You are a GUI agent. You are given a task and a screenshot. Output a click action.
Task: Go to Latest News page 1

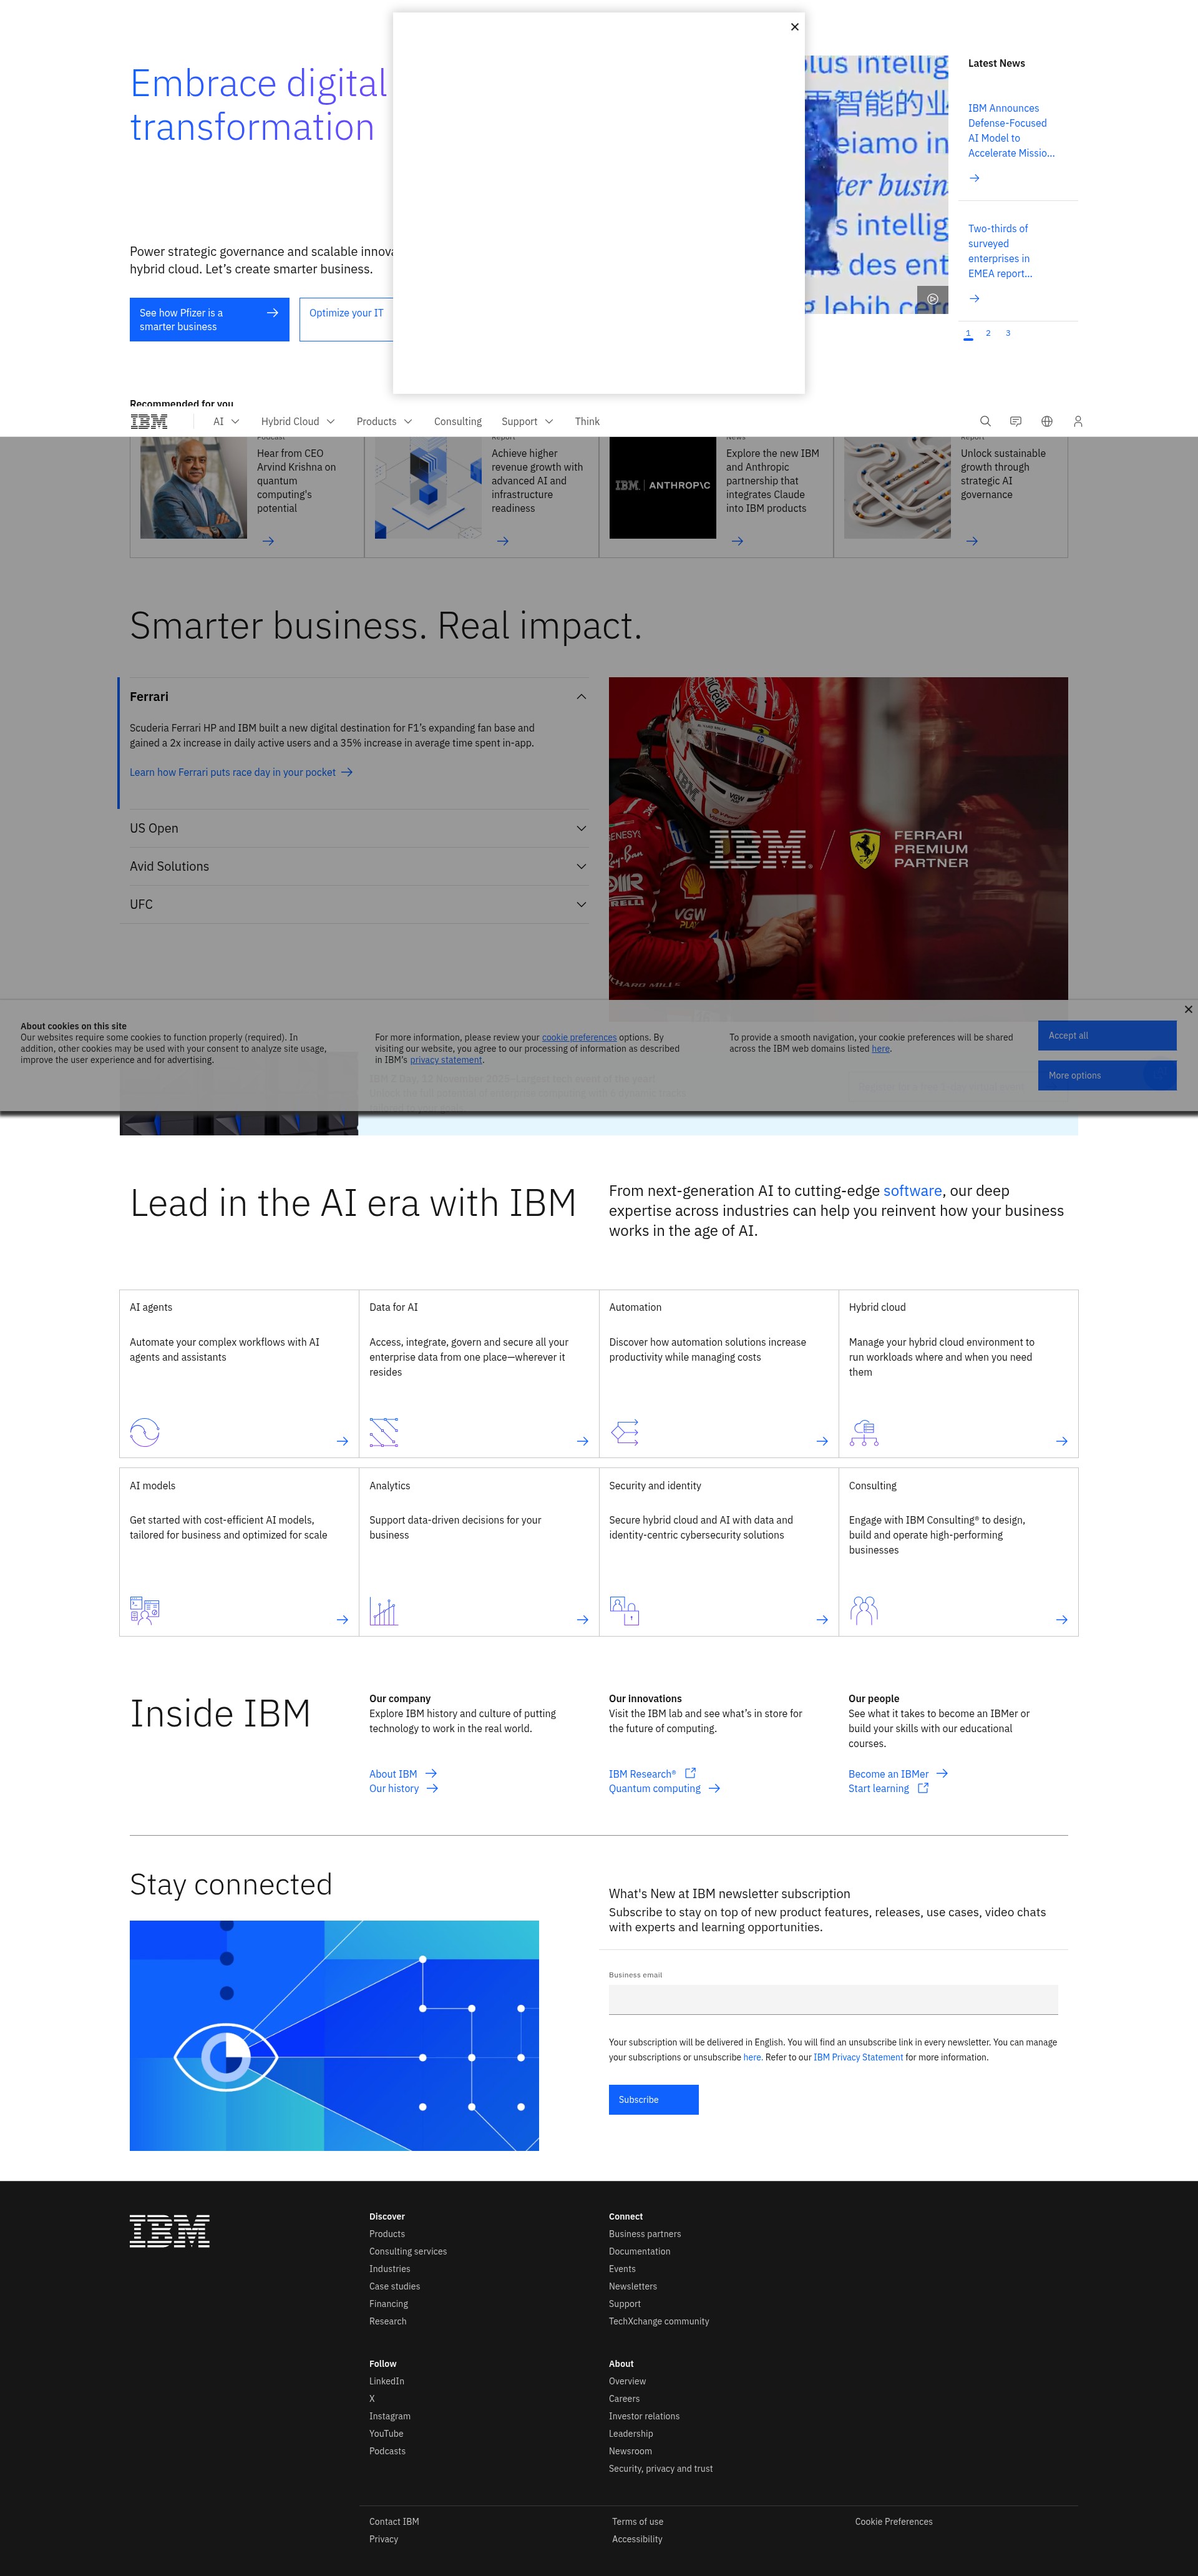click(x=968, y=333)
